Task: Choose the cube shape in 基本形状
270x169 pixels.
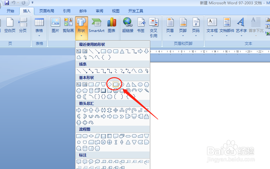Action: coord(97,90)
